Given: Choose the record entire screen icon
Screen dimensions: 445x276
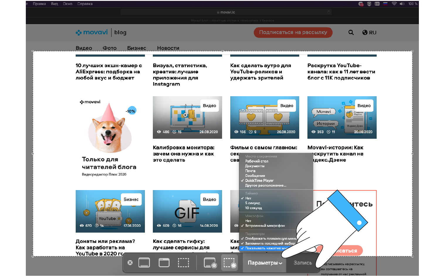Looking at the screenshot, I should click(x=210, y=263).
